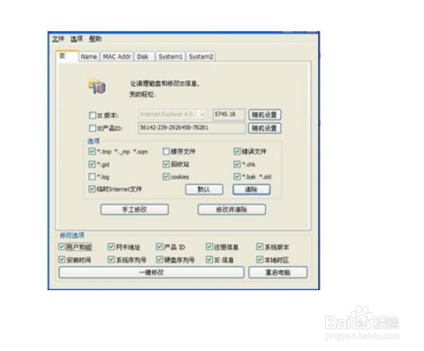This screenshot has width=424, height=351.
Task: Go to the System2 tab
Action: pos(201,57)
